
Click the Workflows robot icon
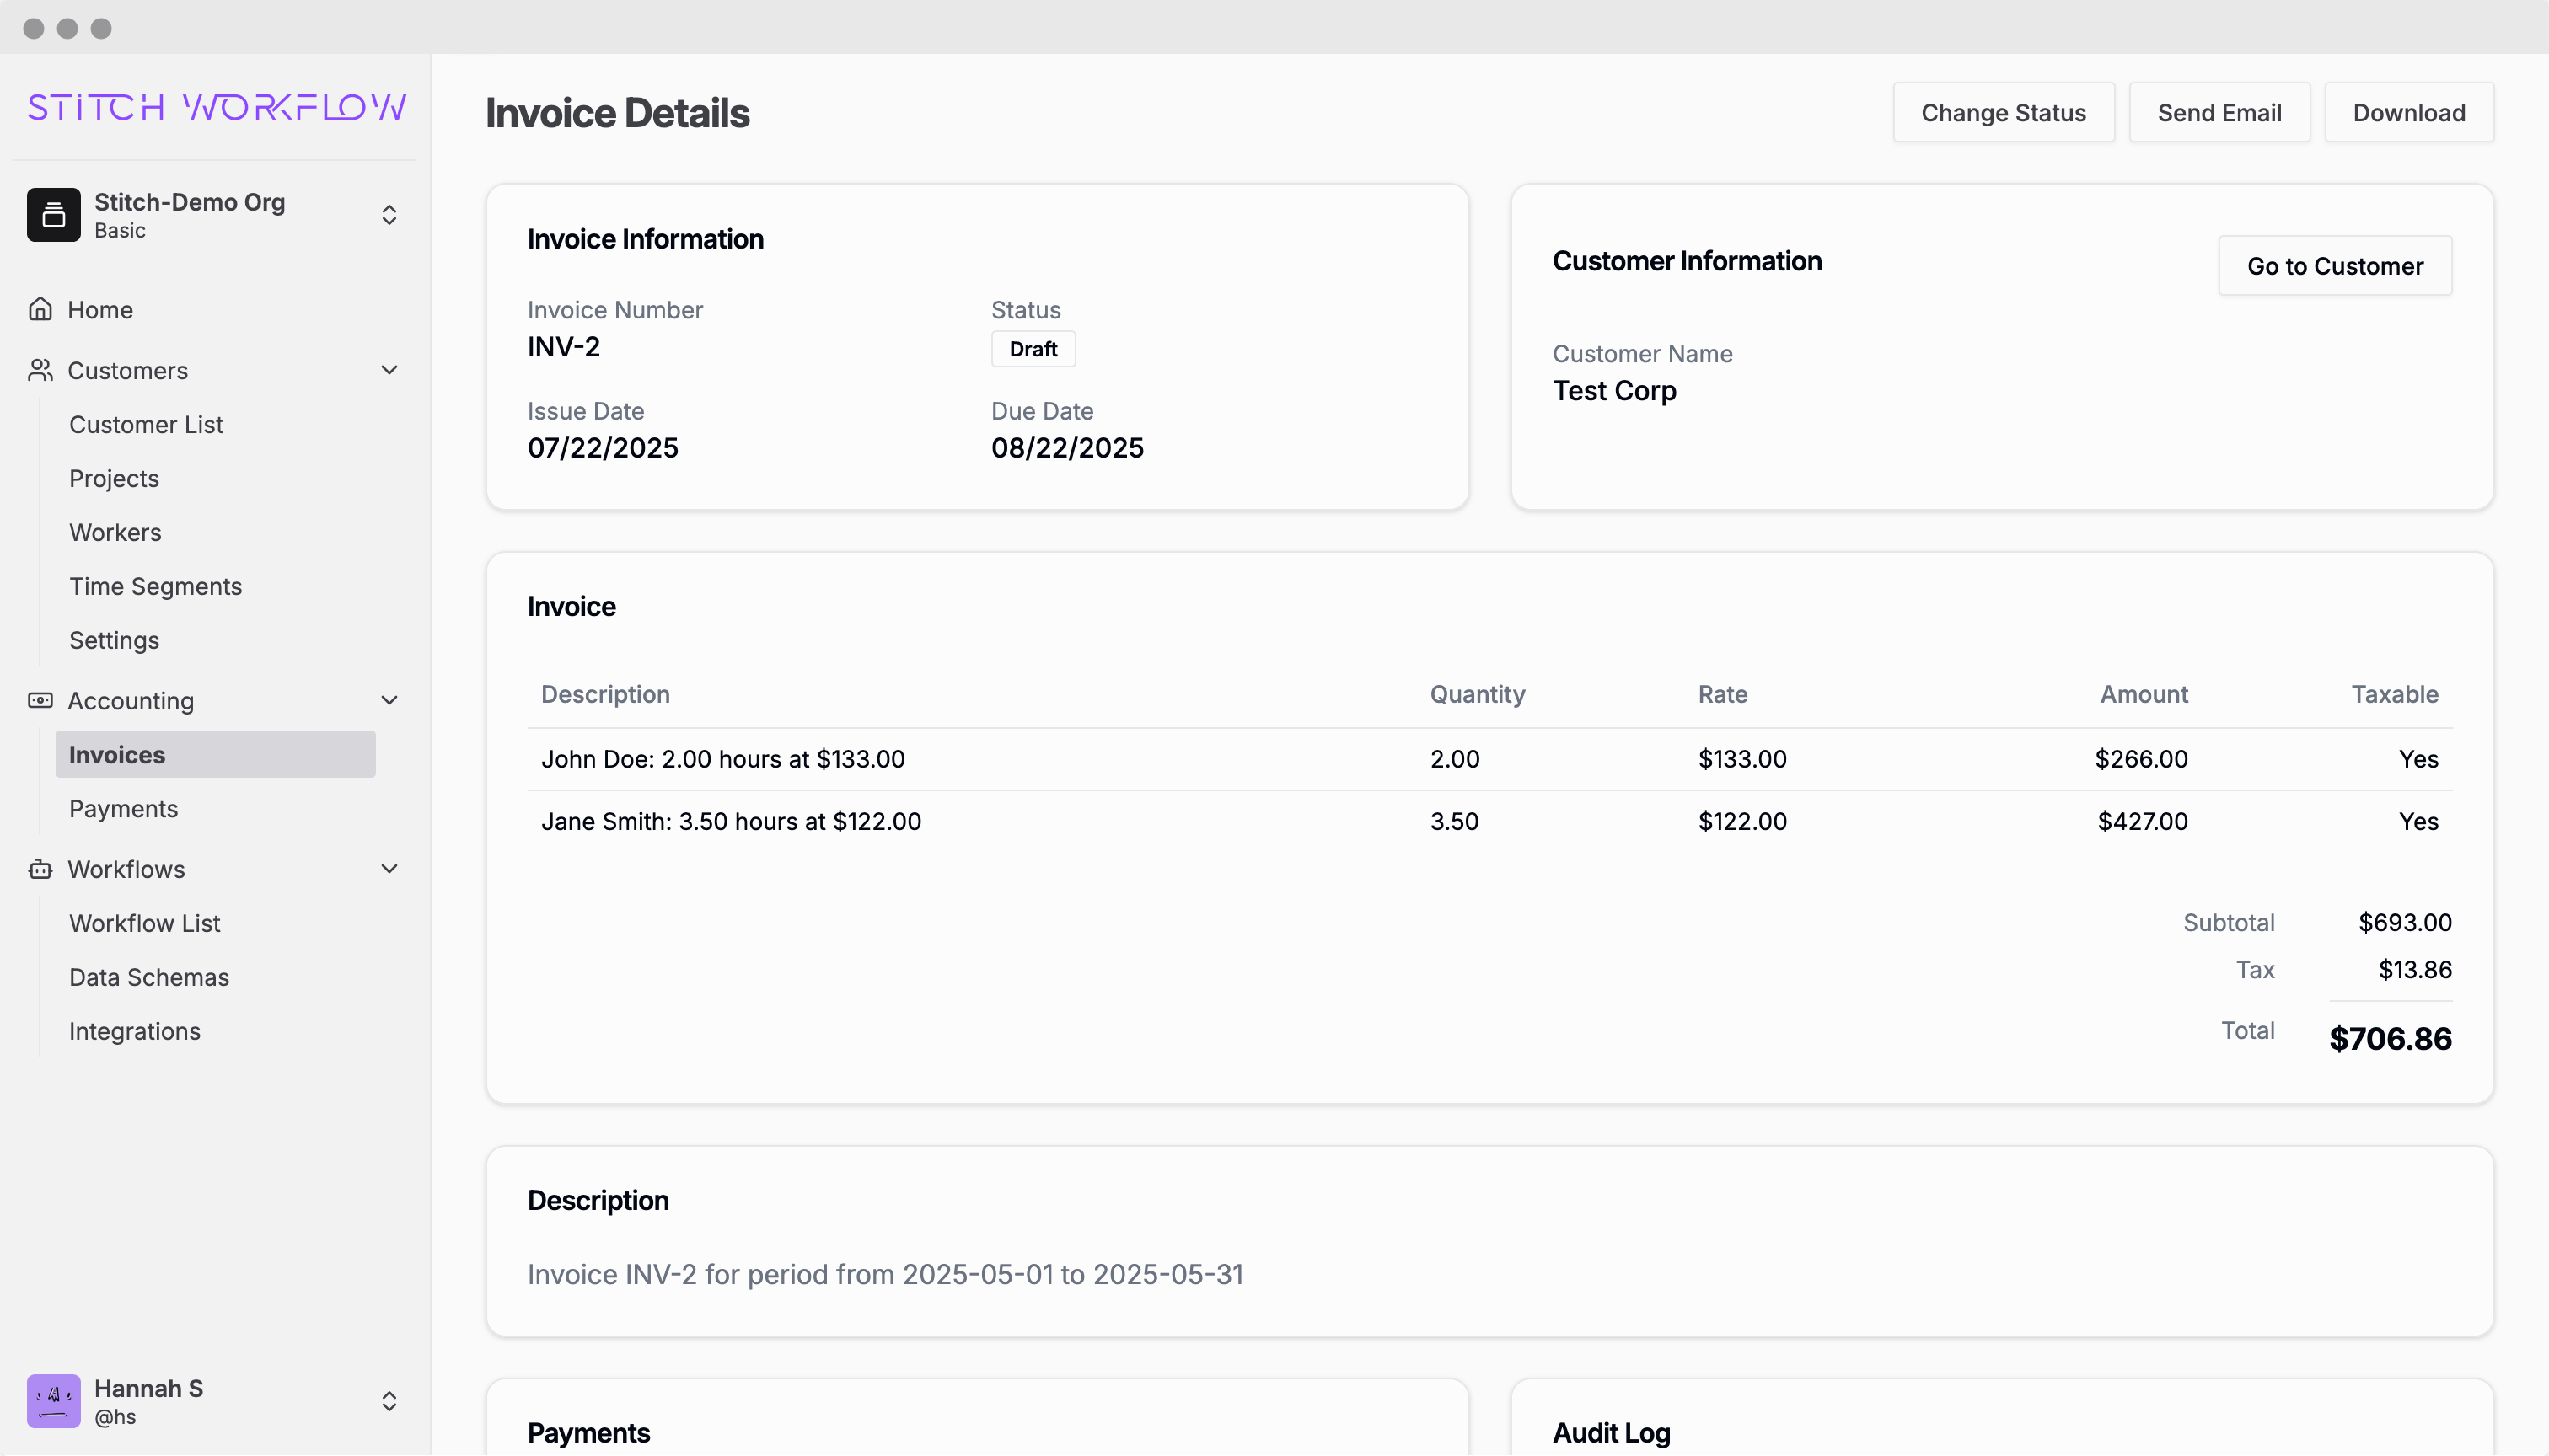40,869
